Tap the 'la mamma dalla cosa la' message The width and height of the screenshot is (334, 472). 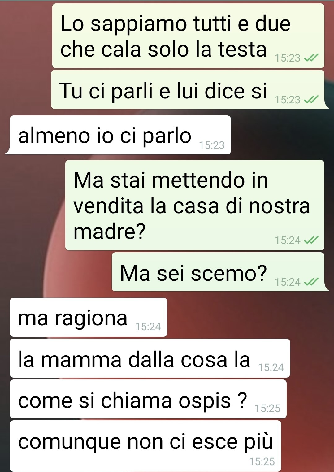[x=150, y=358]
